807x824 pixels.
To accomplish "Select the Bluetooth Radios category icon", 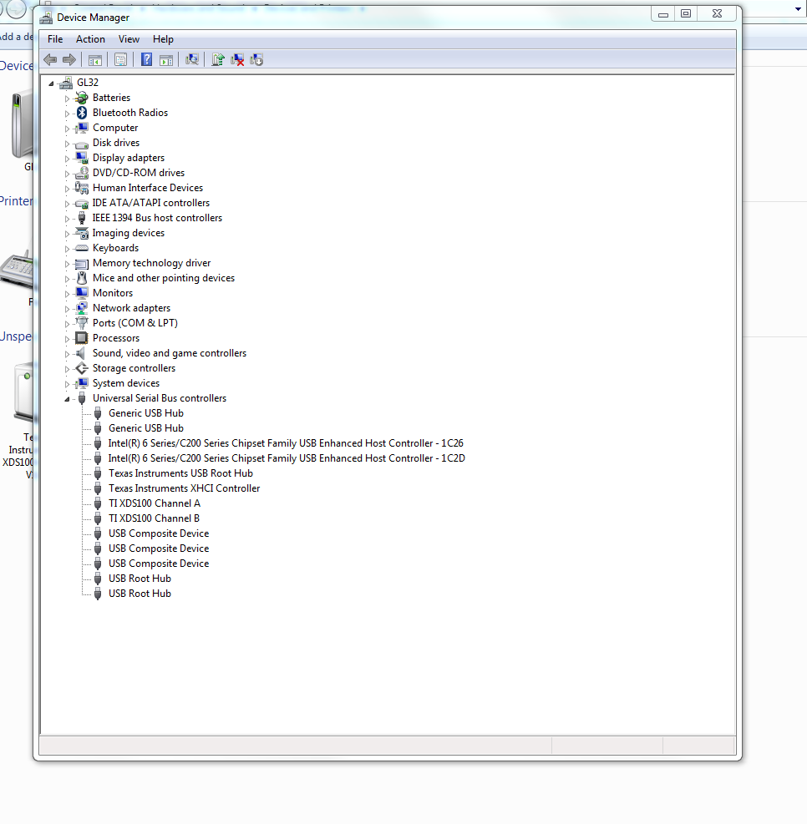I will click(x=82, y=113).
